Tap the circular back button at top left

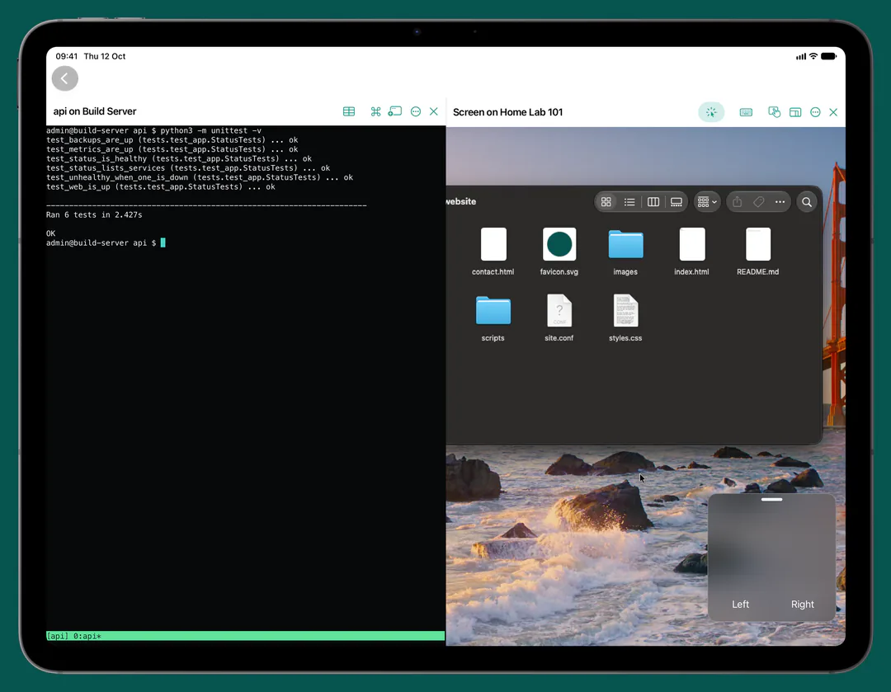[65, 78]
